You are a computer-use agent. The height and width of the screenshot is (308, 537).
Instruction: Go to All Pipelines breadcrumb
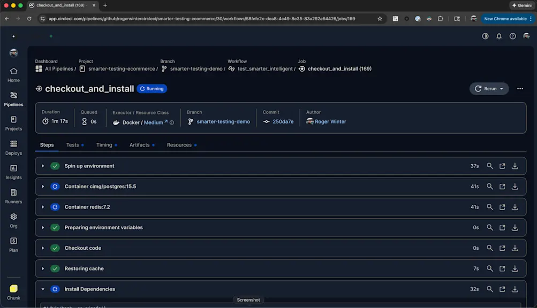55,69
